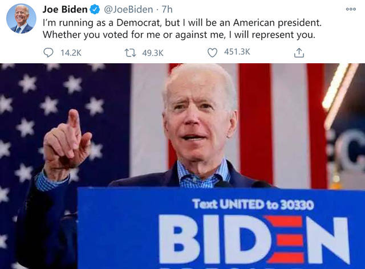Screen dimensions: 365x269
Task: Open the share upload icon
Action: click(299, 52)
